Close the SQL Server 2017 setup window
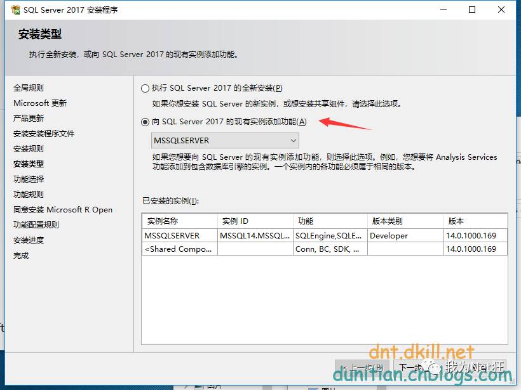The height and width of the screenshot is (390, 521). click(x=501, y=10)
